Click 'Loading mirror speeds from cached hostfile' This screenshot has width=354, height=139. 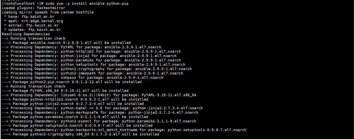(x=48, y=12)
